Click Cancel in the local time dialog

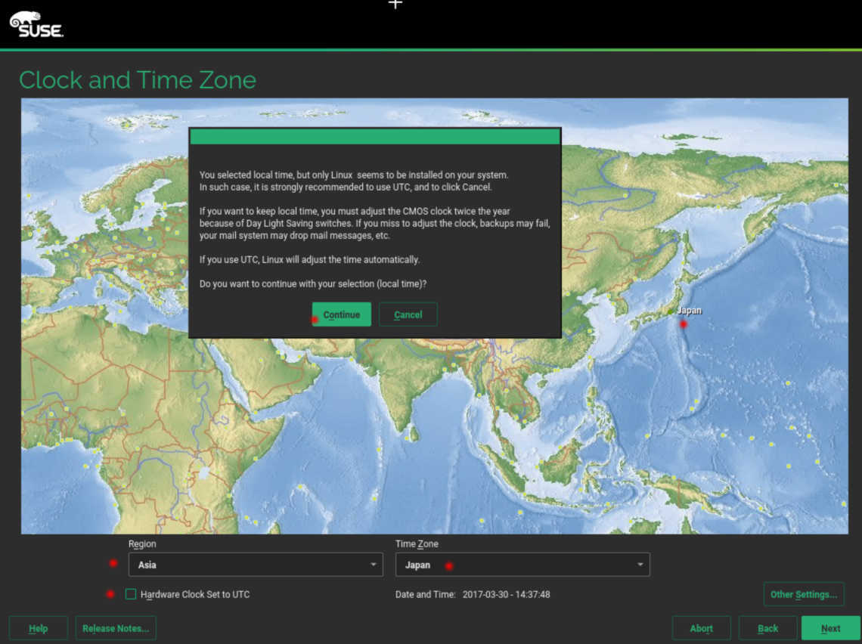click(408, 314)
